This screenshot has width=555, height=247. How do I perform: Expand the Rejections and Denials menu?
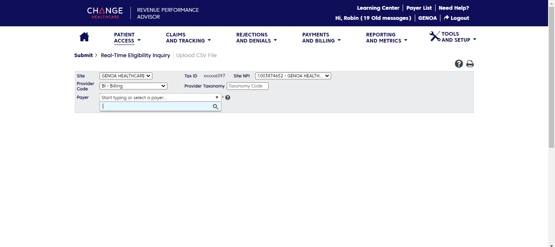256,38
